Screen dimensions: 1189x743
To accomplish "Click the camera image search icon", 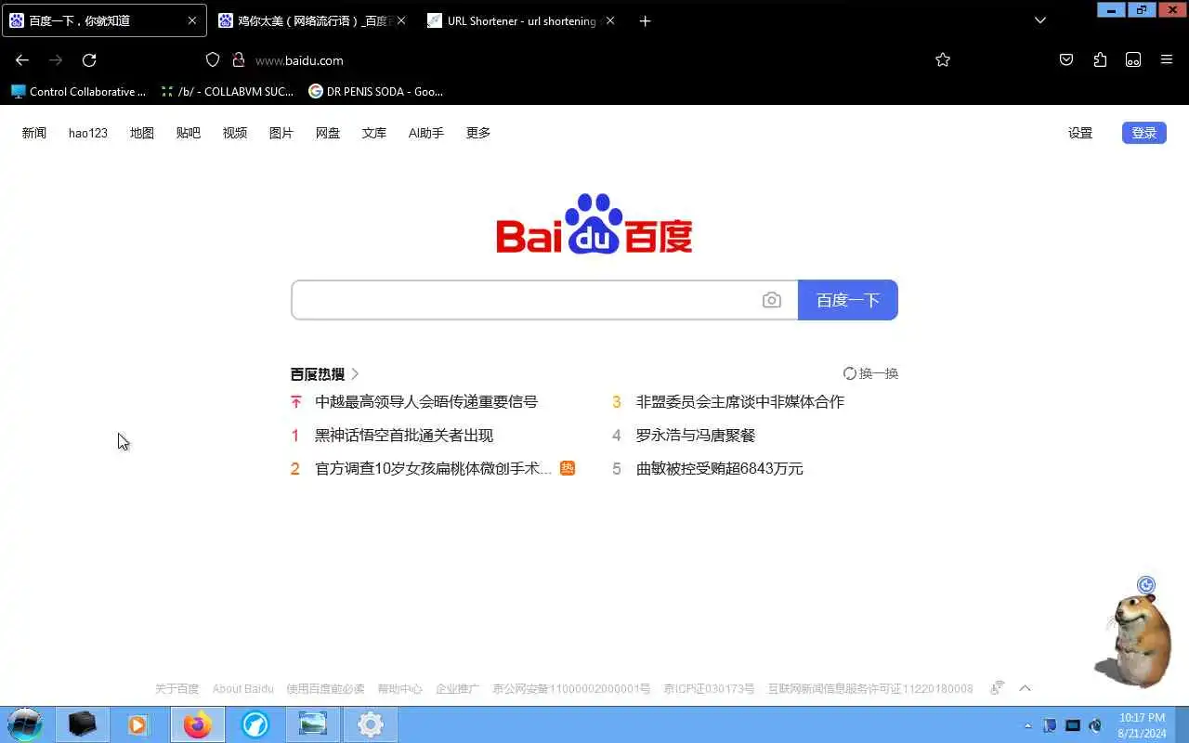I will pyautogui.click(x=772, y=300).
